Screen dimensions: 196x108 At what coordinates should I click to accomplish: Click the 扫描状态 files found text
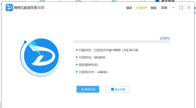[109, 50]
